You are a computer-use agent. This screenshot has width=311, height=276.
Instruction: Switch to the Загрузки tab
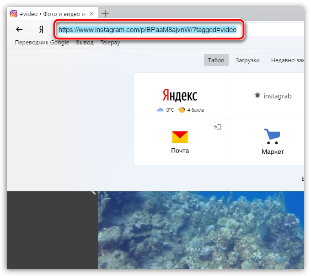(247, 60)
